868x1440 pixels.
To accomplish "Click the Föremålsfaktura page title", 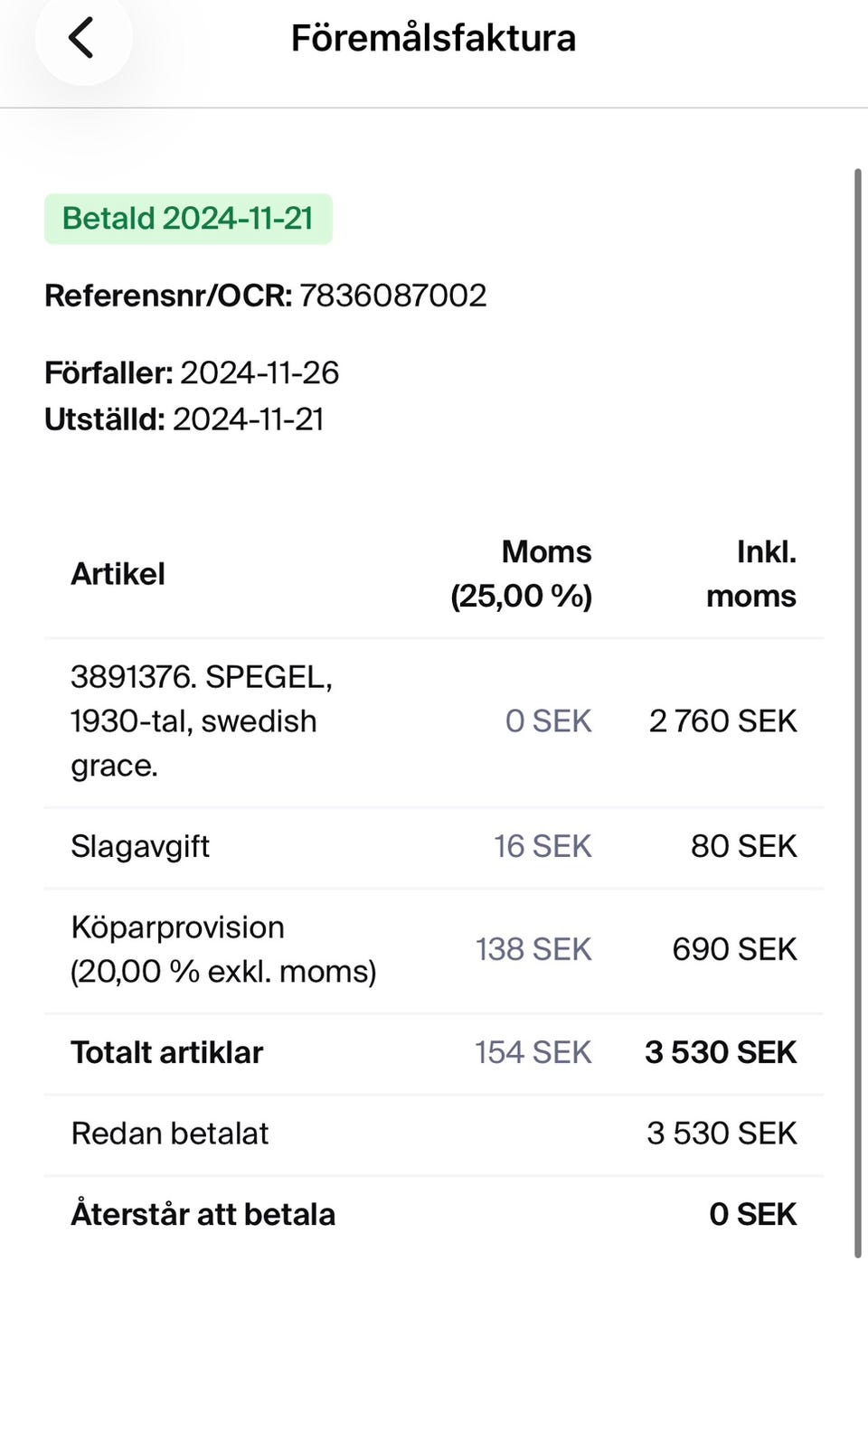I will point(433,38).
